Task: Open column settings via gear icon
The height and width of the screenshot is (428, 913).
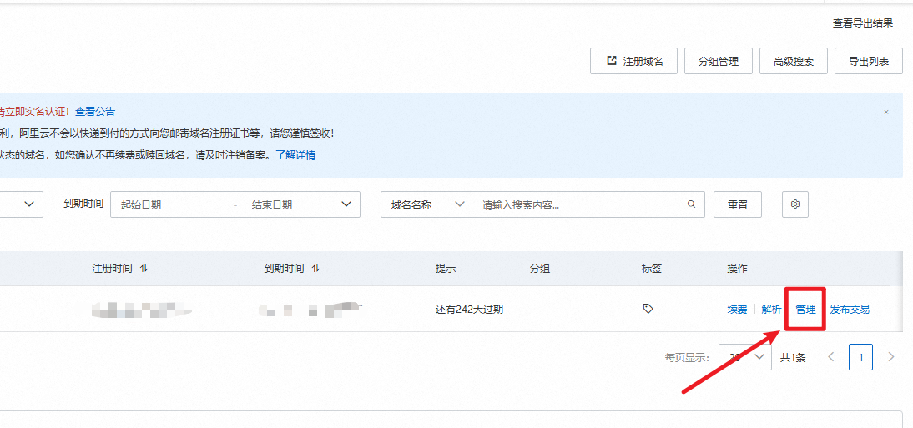Action: pos(794,204)
